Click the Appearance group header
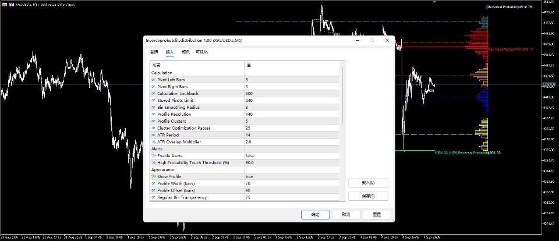Viewport: 559px width, 241px height. tap(163, 170)
